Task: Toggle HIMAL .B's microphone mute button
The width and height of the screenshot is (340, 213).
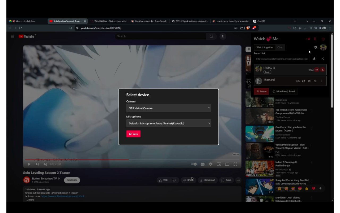Action: 322,70
